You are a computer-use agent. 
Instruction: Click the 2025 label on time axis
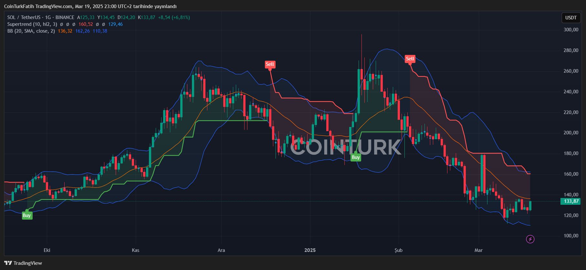(310, 250)
